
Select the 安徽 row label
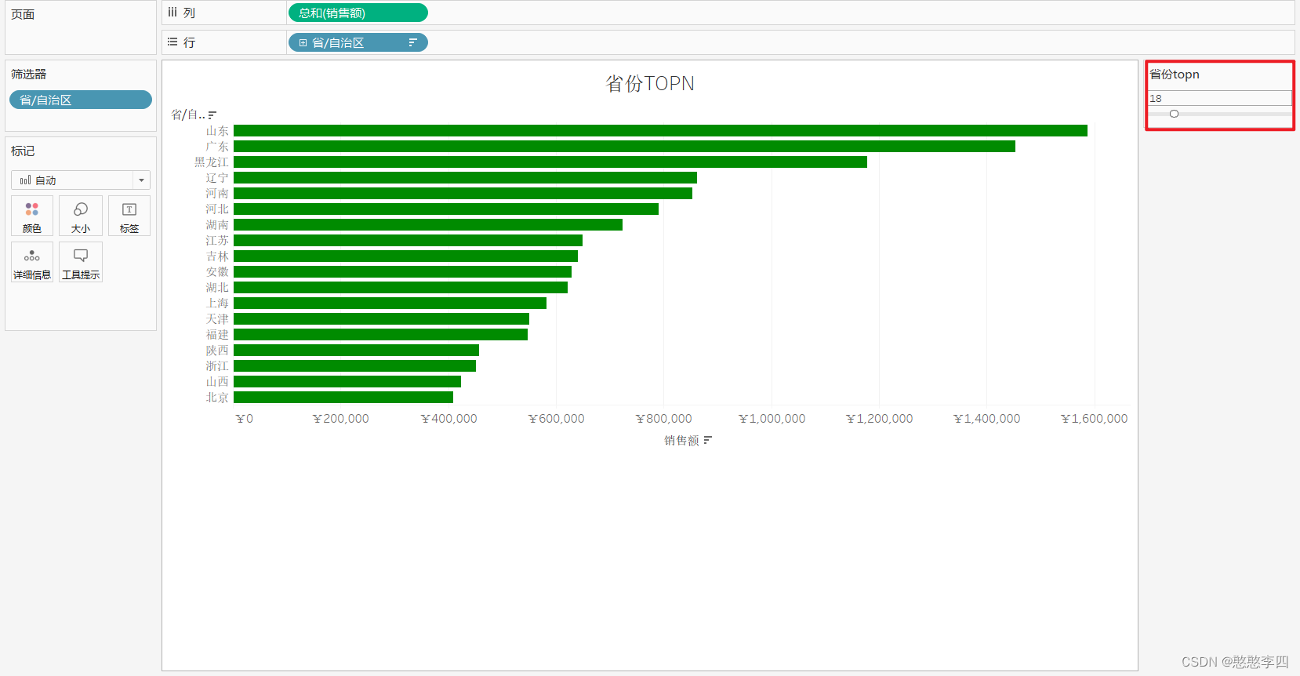(217, 272)
